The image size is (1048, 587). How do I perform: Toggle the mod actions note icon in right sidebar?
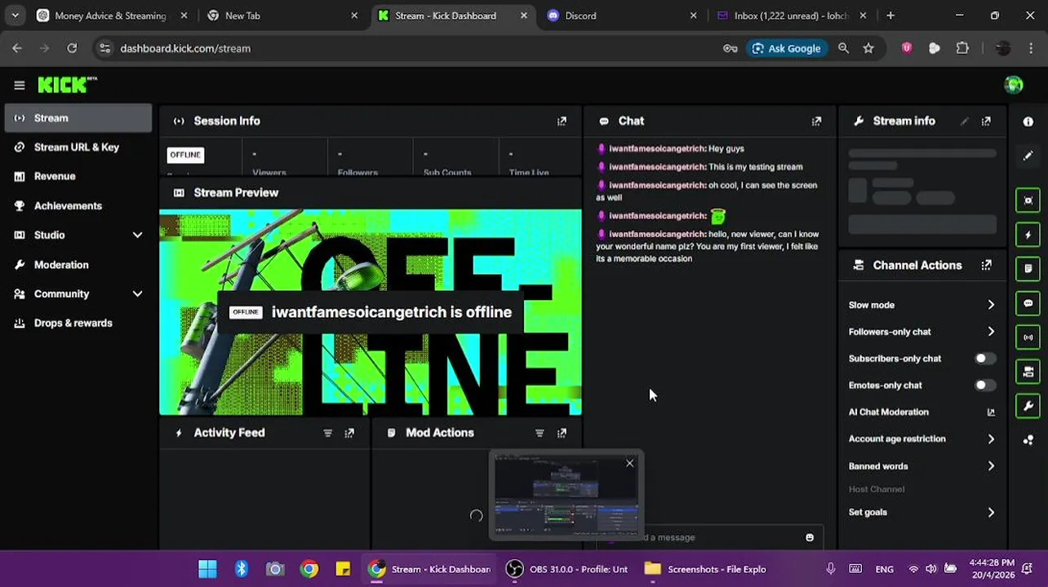[x=1028, y=268]
